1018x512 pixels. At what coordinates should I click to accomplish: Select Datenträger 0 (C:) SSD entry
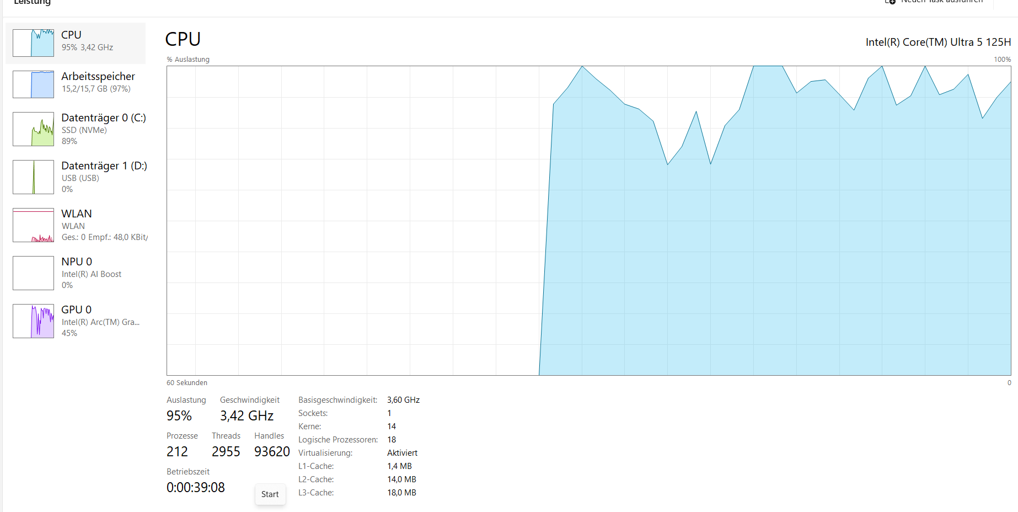(76, 129)
